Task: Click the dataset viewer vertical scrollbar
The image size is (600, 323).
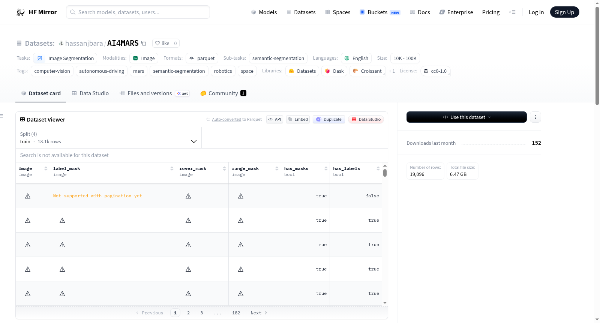Action: [x=385, y=173]
